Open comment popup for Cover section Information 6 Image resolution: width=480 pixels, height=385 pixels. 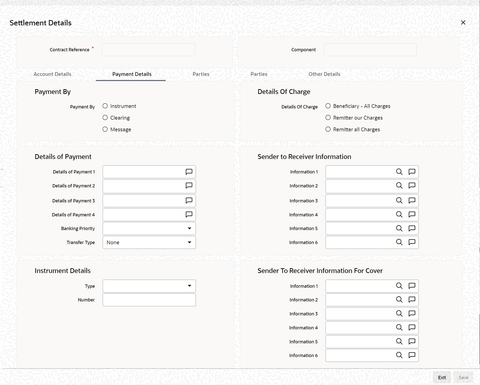click(412, 355)
